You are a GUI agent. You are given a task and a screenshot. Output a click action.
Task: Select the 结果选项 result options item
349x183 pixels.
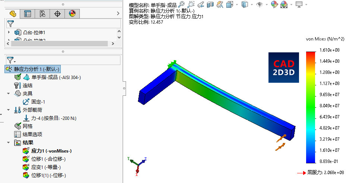click(32, 134)
